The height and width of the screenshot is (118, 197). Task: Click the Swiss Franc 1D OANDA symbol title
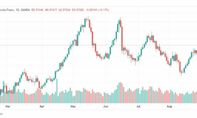click(x=15, y=10)
